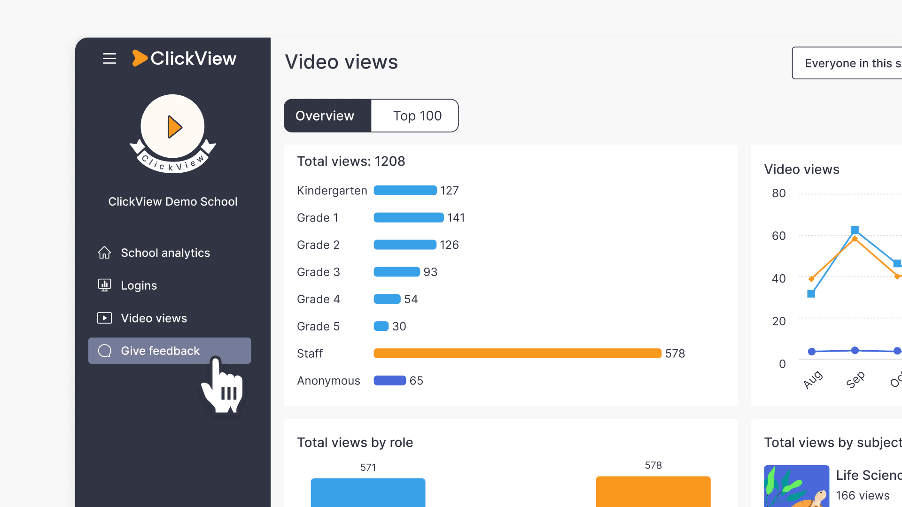Open School analytics in sidebar
902x507 pixels.
point(170,253)
